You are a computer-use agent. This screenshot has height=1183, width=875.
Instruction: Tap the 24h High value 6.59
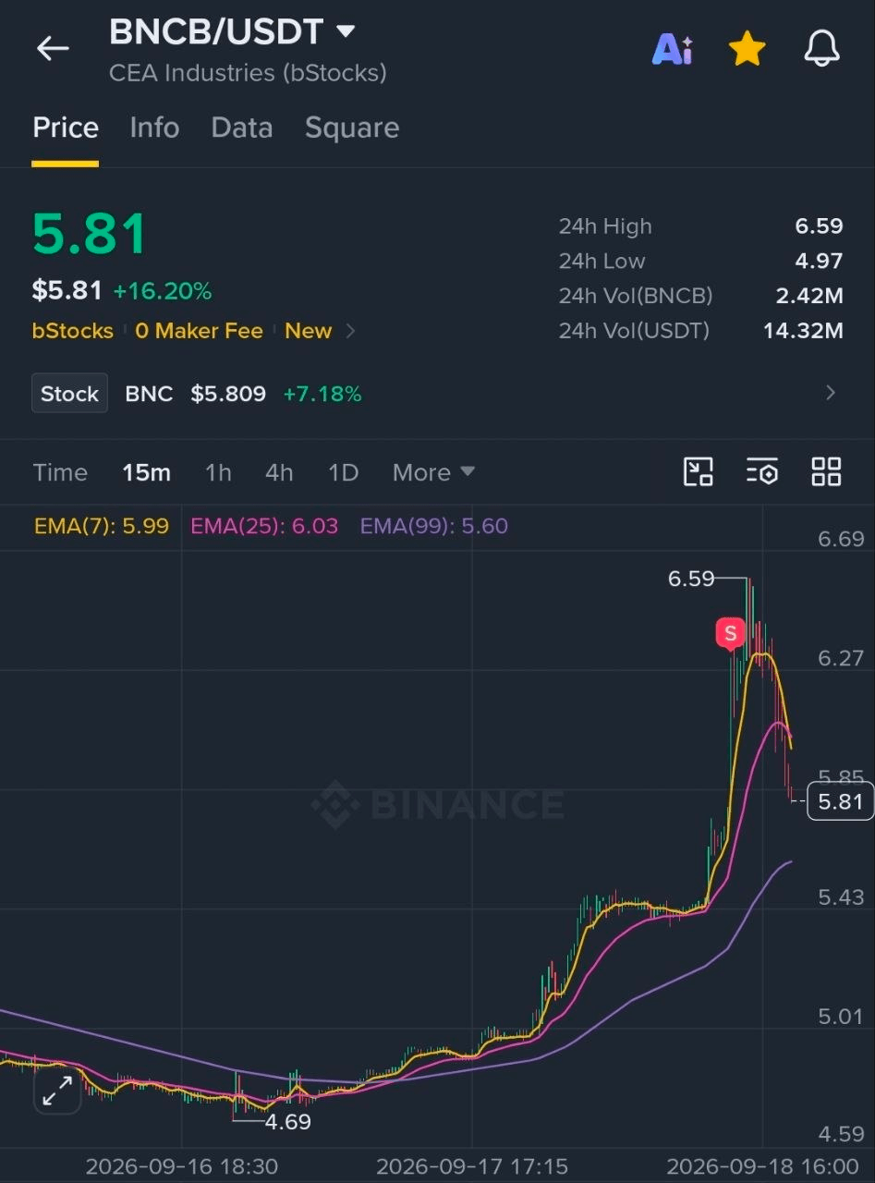click(819, 226)
